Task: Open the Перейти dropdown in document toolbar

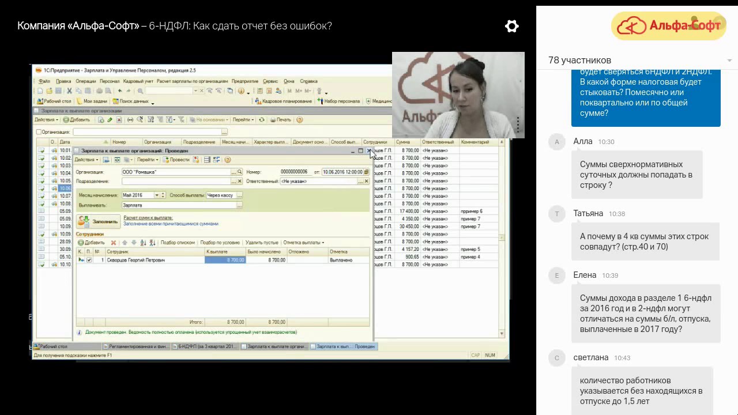Action: (x=148, y=160)
